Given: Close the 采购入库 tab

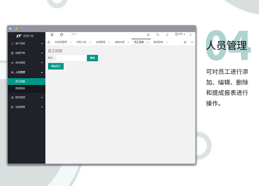Looking at the screenshot, I should [x=90, y=42].
